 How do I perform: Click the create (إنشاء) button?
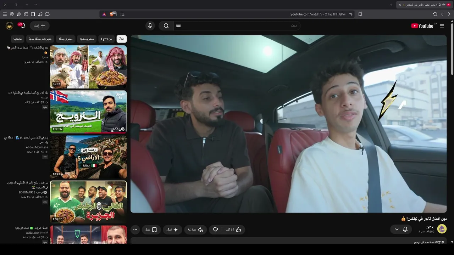point(40,26)
